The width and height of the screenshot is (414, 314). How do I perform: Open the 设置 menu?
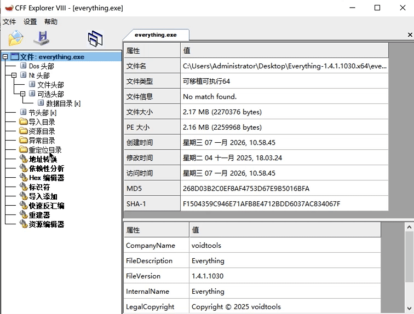coord(30,22)
